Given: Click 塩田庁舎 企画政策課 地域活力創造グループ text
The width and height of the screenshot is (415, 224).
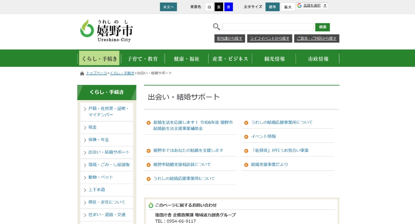Looking at the screenshot, I should coord(195,215).
